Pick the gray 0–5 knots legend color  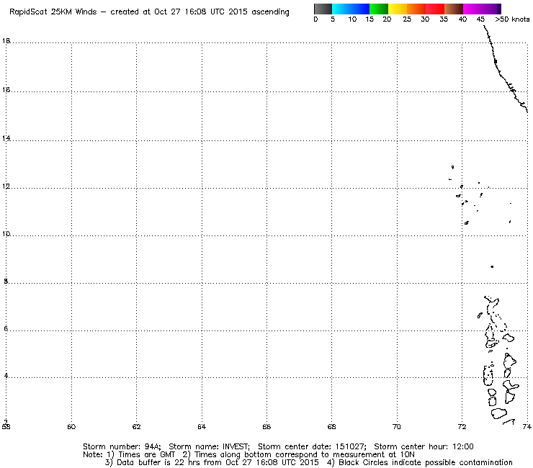click(x=323, y=9)
